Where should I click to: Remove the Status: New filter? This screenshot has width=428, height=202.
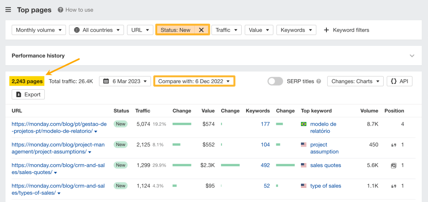201,30
